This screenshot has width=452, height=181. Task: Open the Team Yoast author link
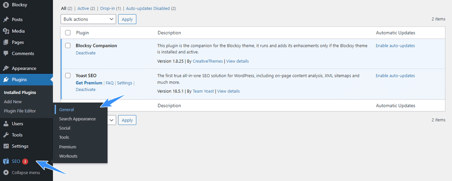[203, 91]
